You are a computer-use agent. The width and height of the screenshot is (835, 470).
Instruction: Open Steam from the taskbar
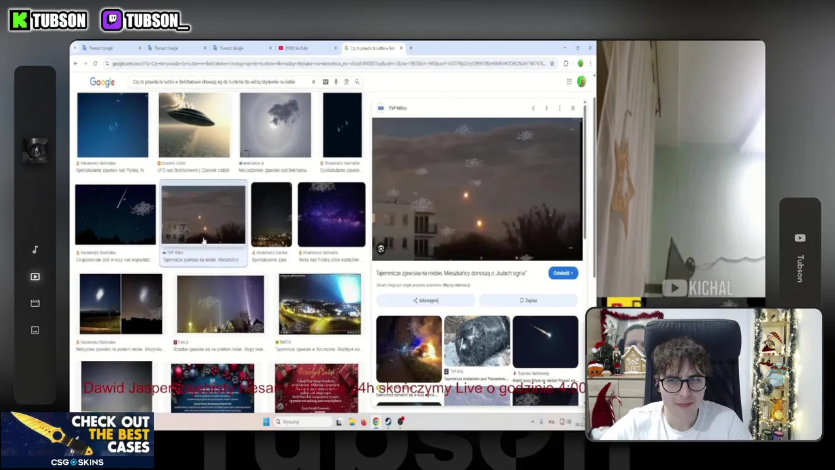coord(388,422)
